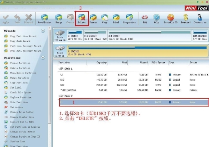Open Properties from the toolbar
The width and height of the screenshot is (209, 147).
point(129,19)
